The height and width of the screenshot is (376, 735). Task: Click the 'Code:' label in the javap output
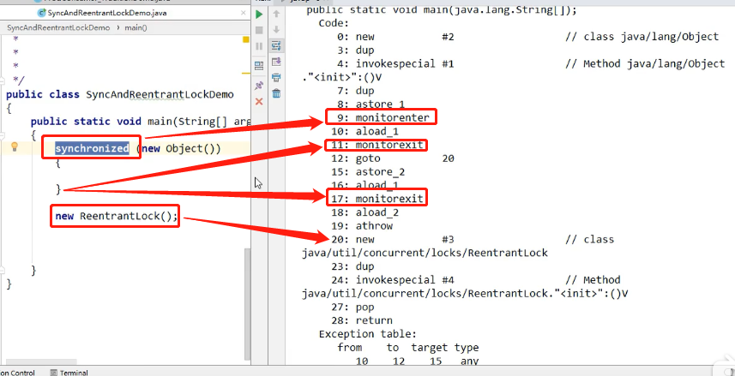[334, 23]
